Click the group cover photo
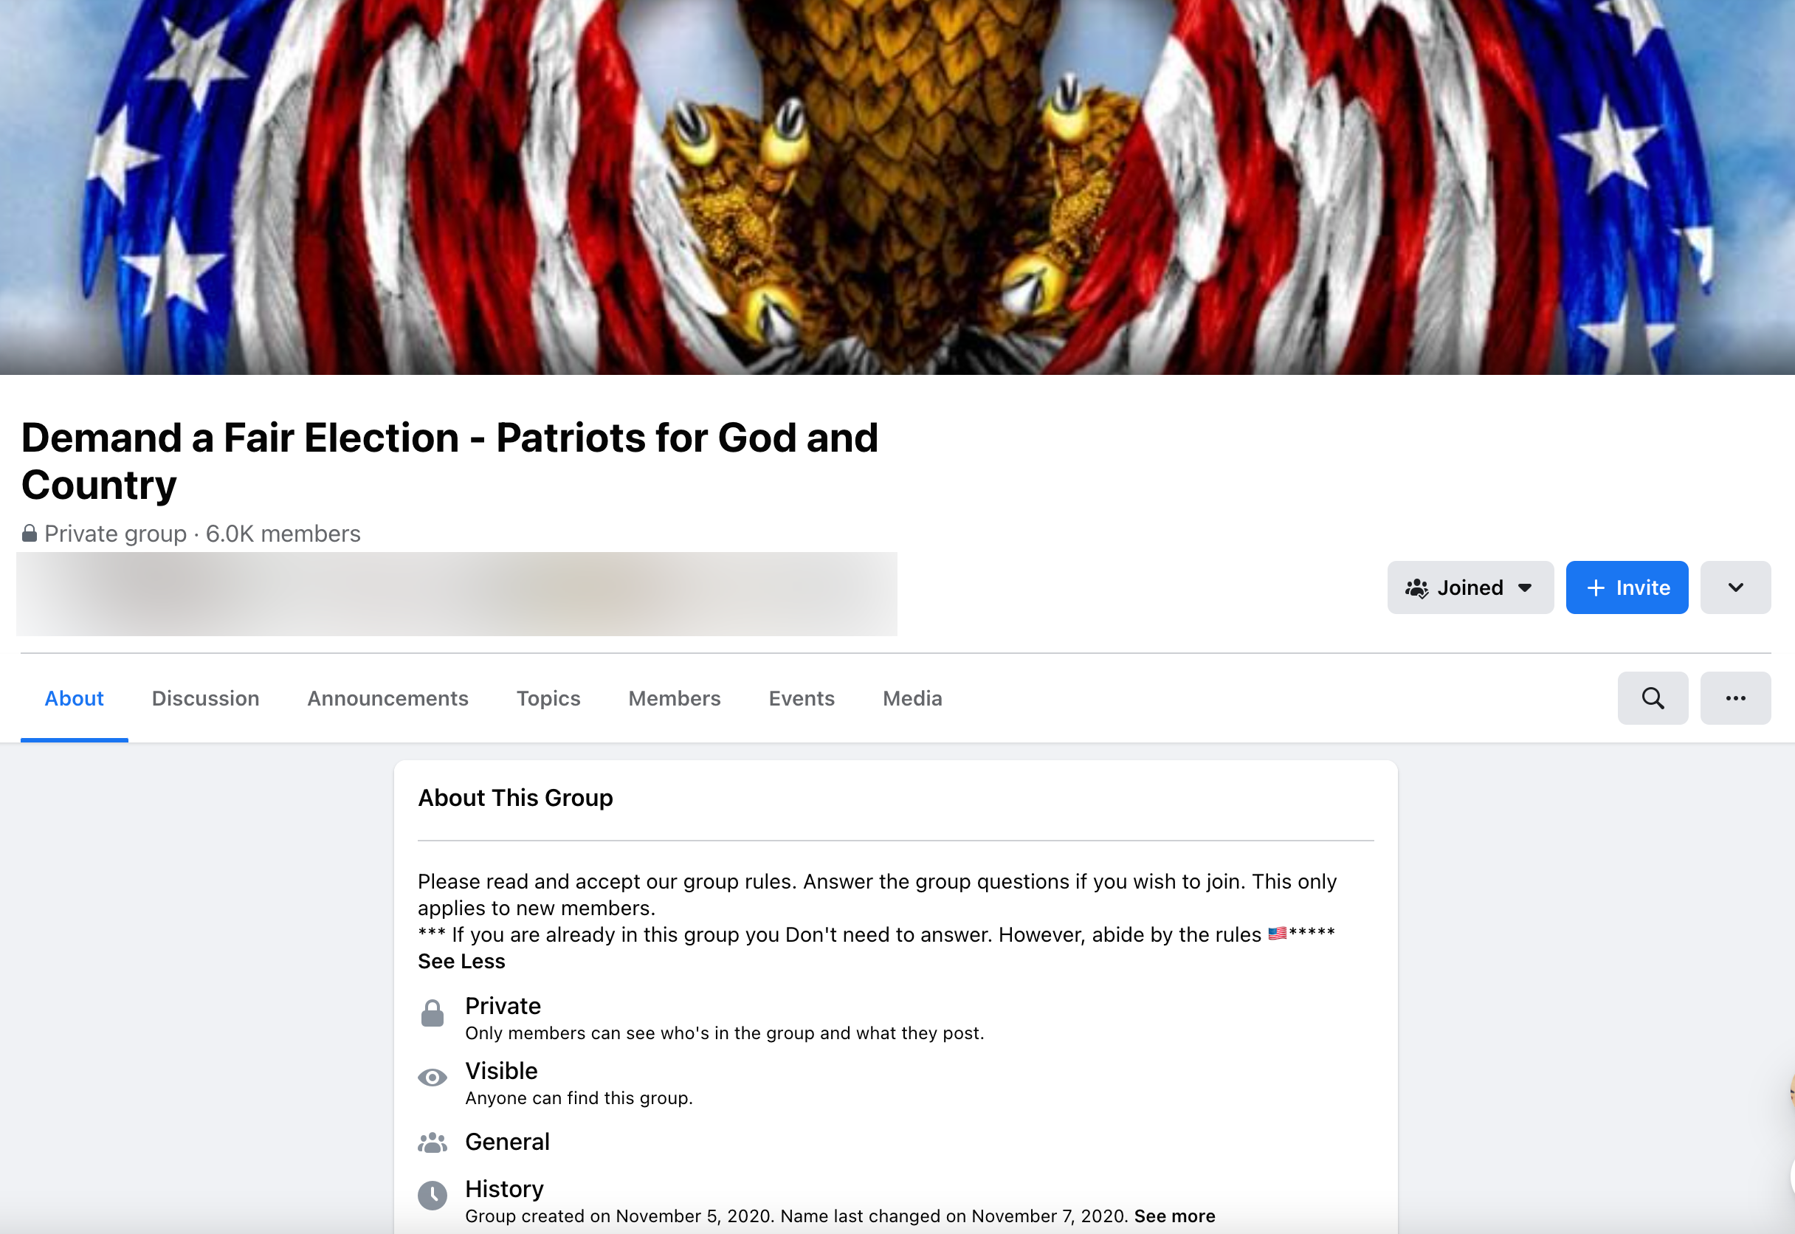Viewport: 1795px width, 1234px height. click(897, 190)
